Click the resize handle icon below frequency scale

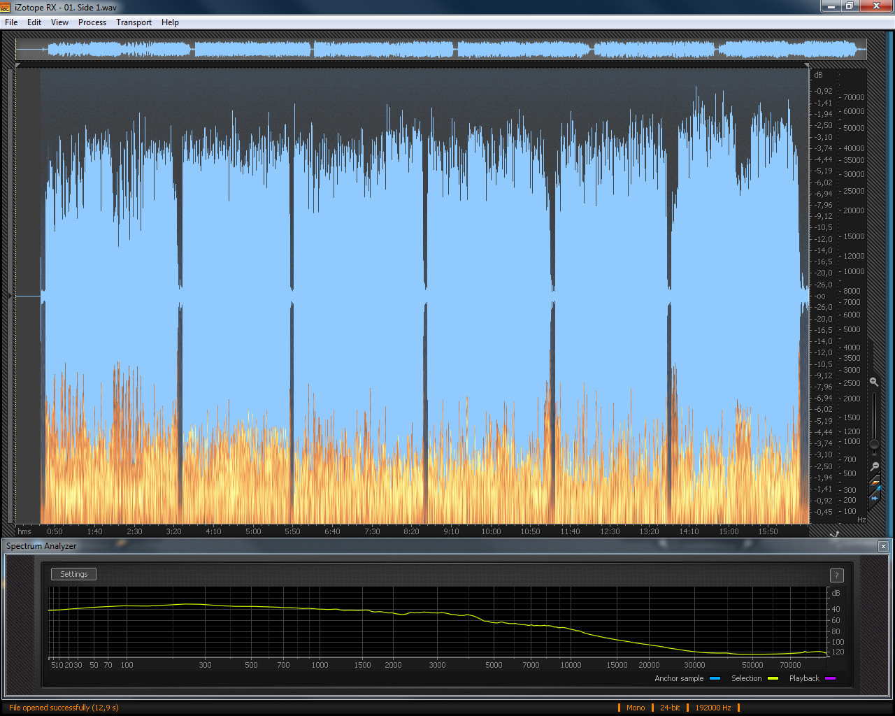[x=834, y=534]
